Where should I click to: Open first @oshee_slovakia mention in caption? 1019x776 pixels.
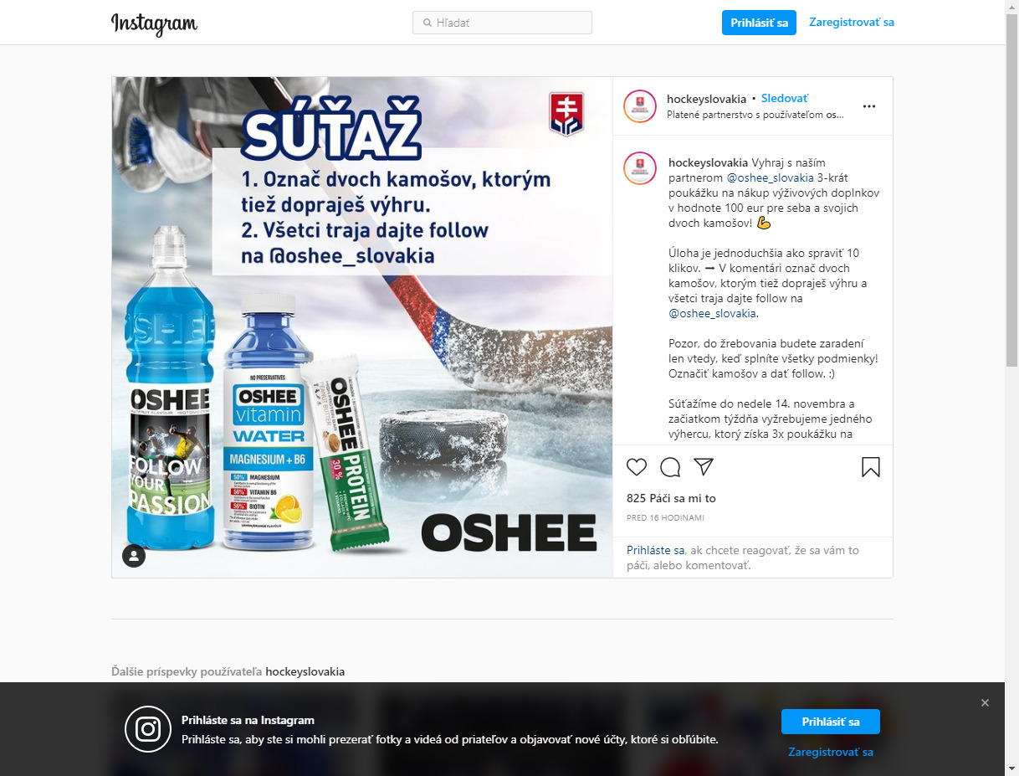tap(770, 177)
